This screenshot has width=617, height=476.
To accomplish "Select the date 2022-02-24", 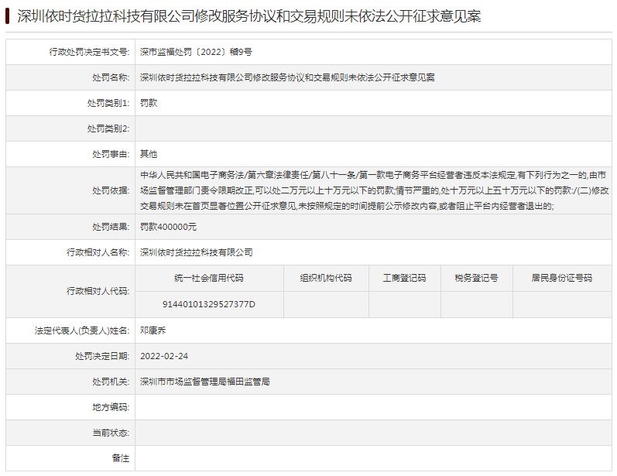I will tap(164, 356).
